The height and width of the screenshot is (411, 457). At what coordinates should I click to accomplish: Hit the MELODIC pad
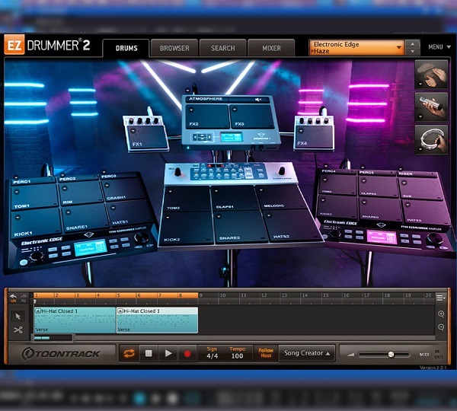point(278,197)
